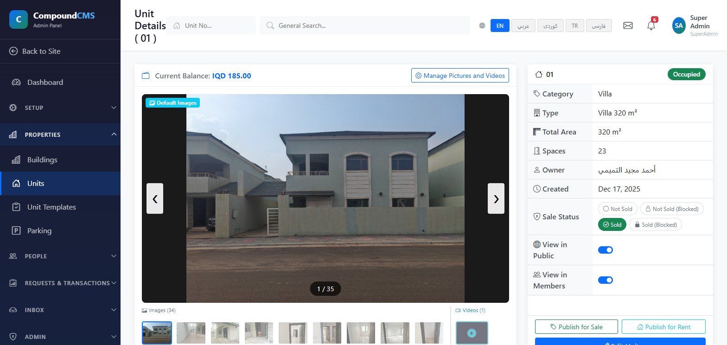The width and height of the screenshot is (727, 345).
Task: Toggle the View in Public switch
Action: [606, 250]
